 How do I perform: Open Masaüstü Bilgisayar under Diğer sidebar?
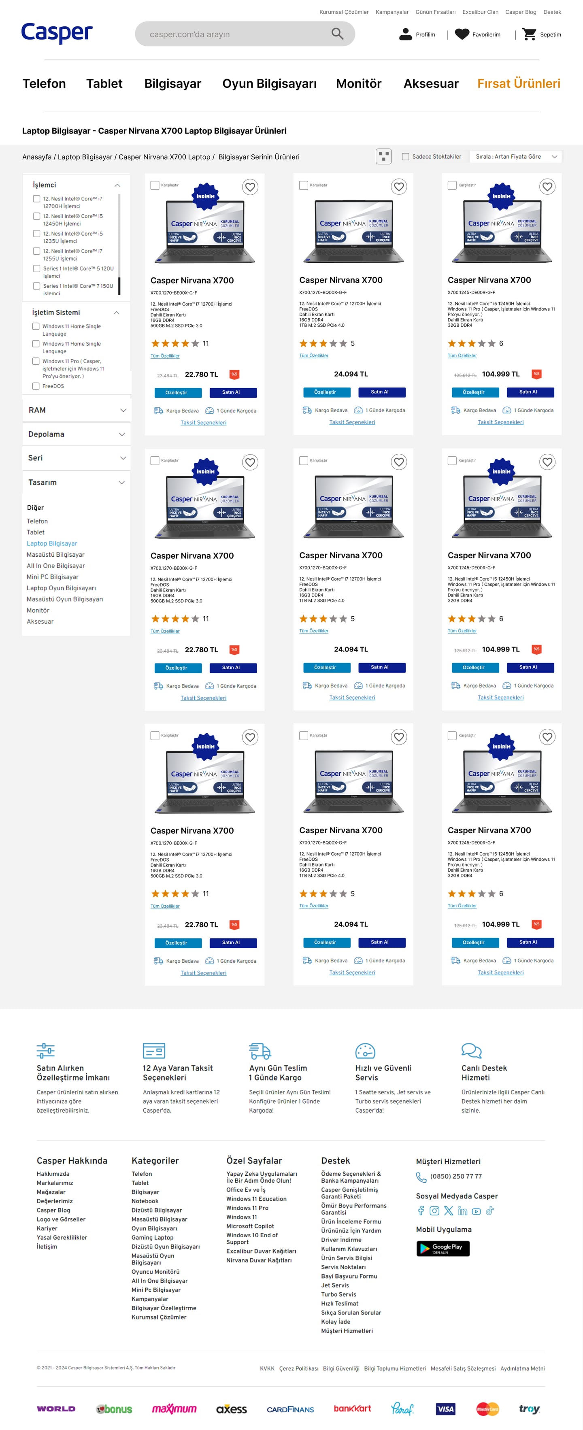coord(55,555)
